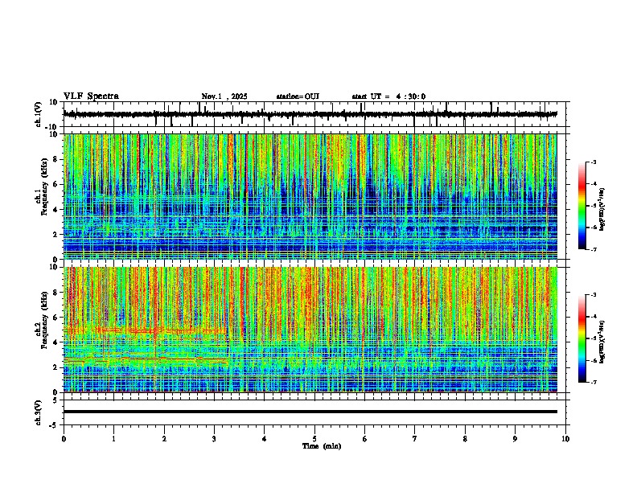
Task: Click the "ch.1(V)" waveform axis label
Action: [x=39, y=114]
